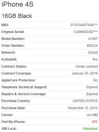Click the Repairs & Service Coverage Expired value
This screenshot has height=132, width=99.
click(92, 94)
